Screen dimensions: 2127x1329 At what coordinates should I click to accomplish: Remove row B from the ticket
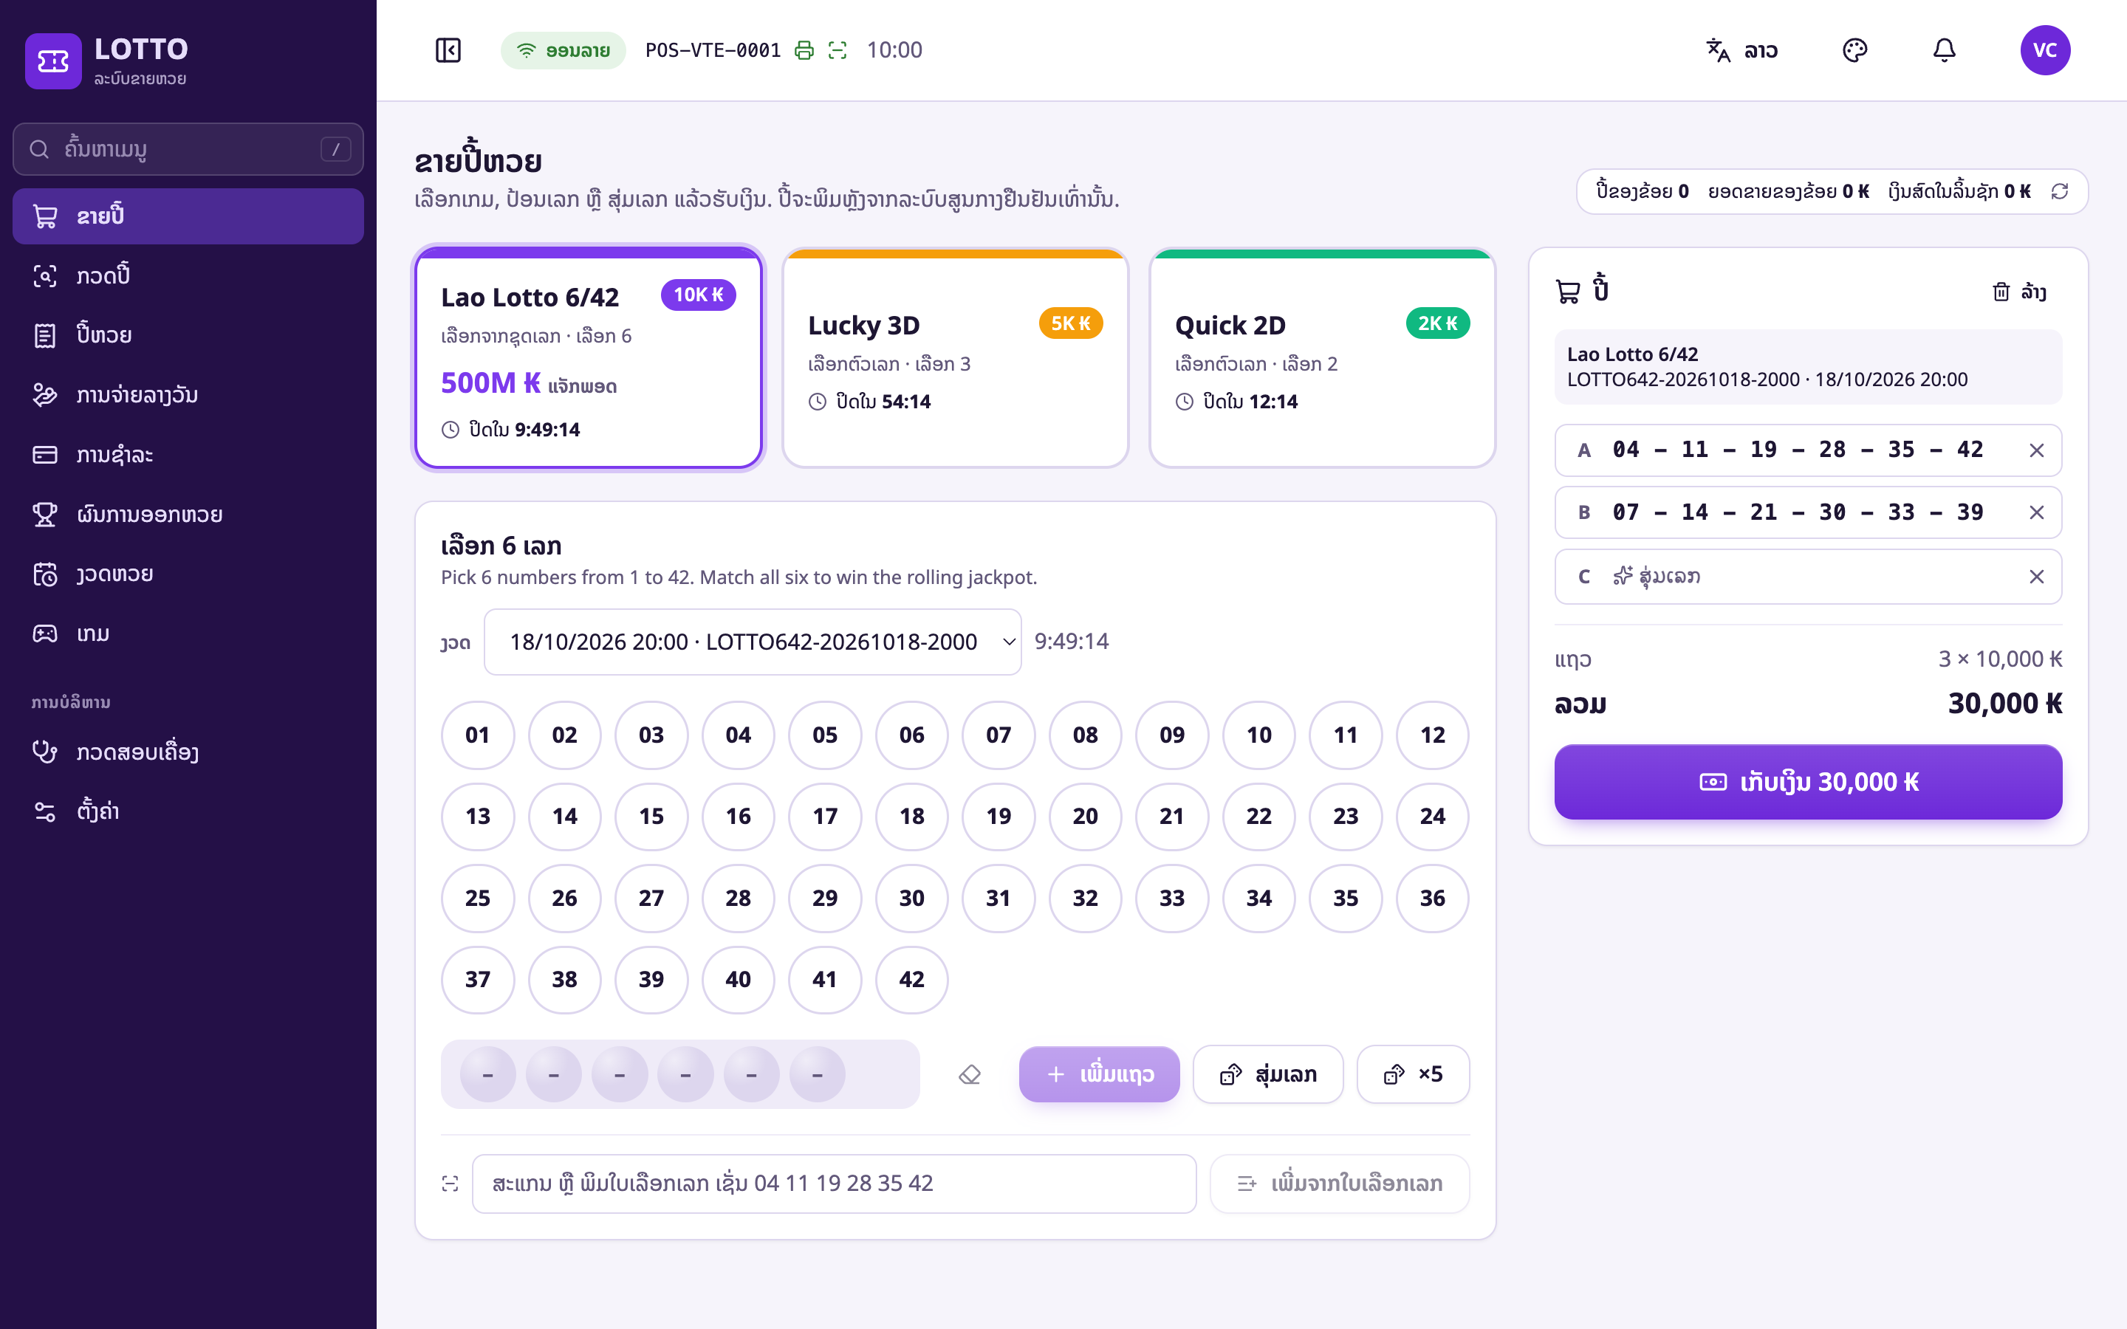2035,512
